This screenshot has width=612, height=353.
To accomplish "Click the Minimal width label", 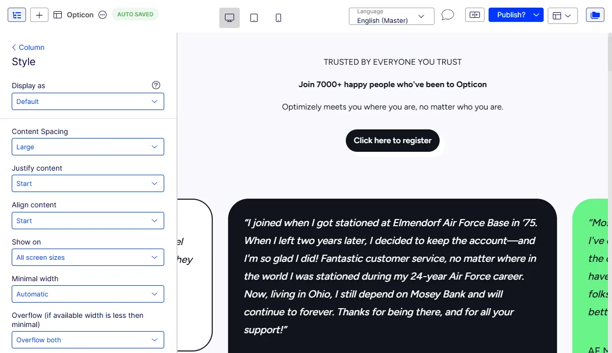I will coord(35,279).
